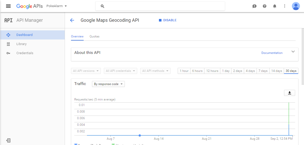Select the 6 hours time range
The width and height of the screenshot is (304, 145).
pos(197,71)
